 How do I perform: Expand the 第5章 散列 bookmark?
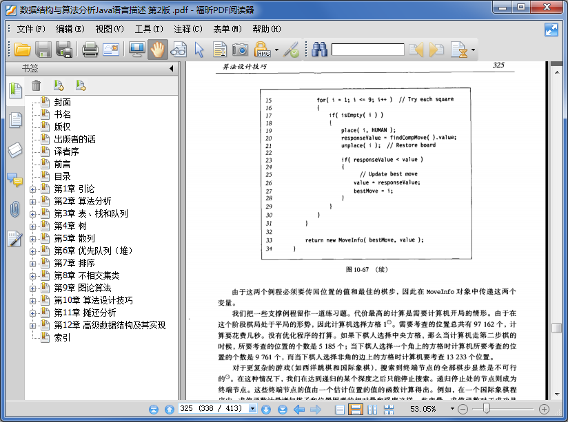click(x=32, y=239)
